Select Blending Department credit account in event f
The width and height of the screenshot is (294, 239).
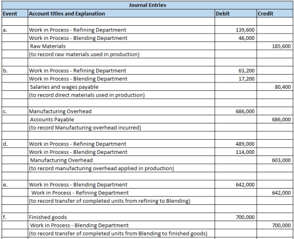(x=121, y=225)
